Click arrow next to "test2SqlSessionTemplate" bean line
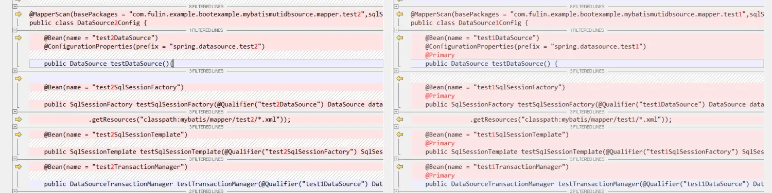This screenshot has height=193, width=772. [x=19, y=134]
